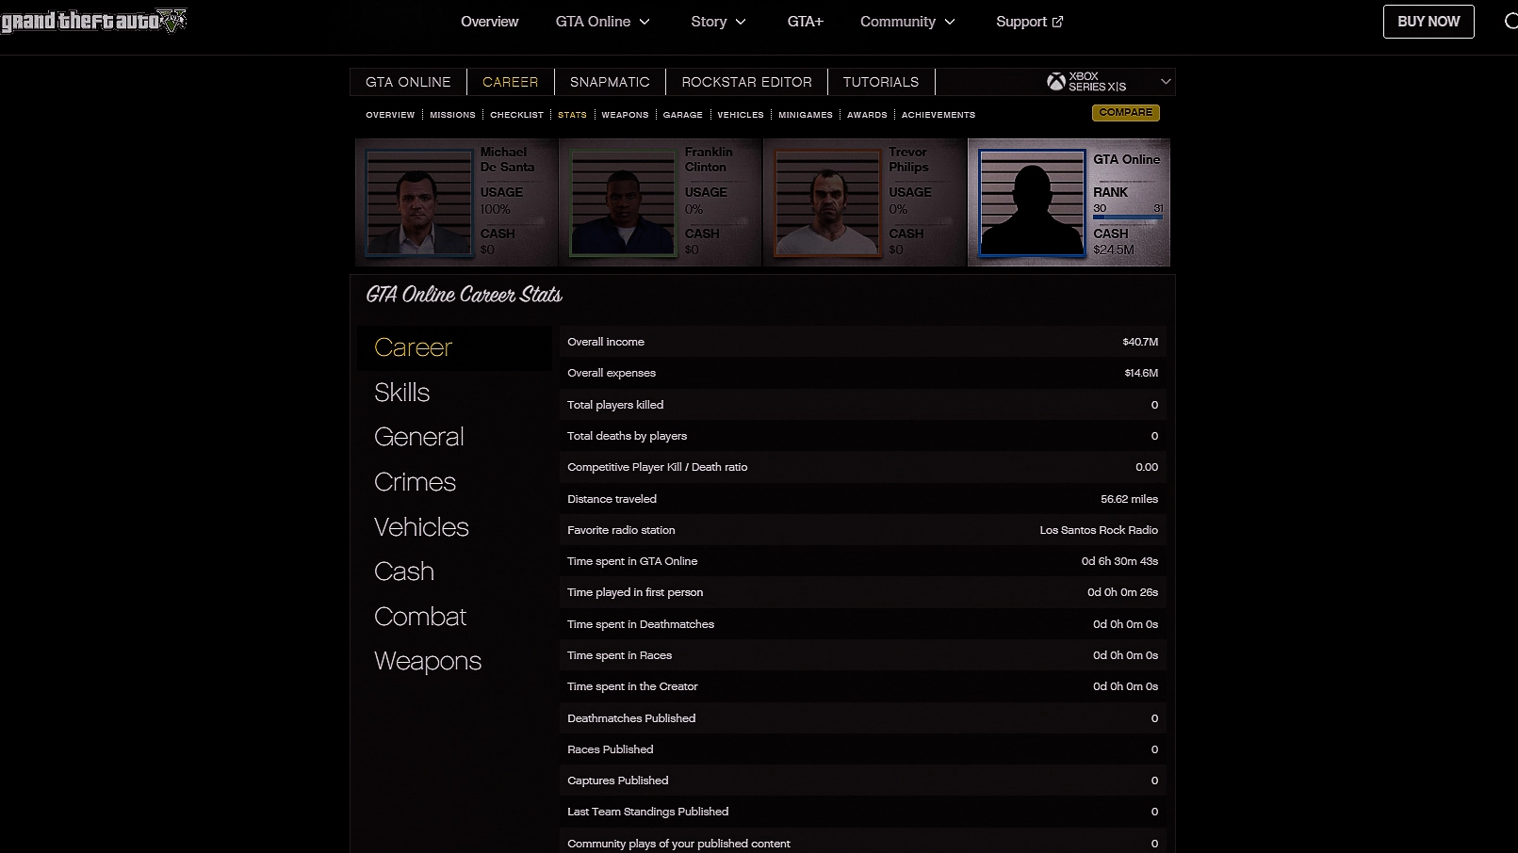Select the AWARDS sub-tab
The height and width of the screenshot is (853, 1518).
pos(867,115)
